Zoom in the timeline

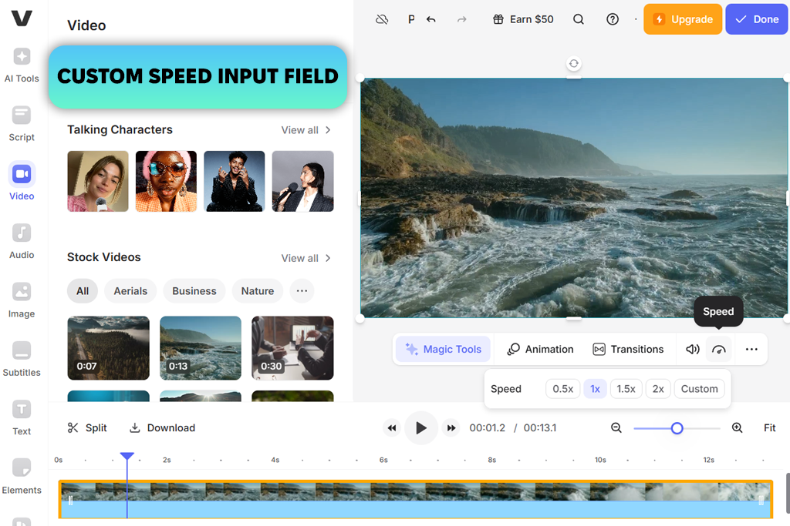737,428
